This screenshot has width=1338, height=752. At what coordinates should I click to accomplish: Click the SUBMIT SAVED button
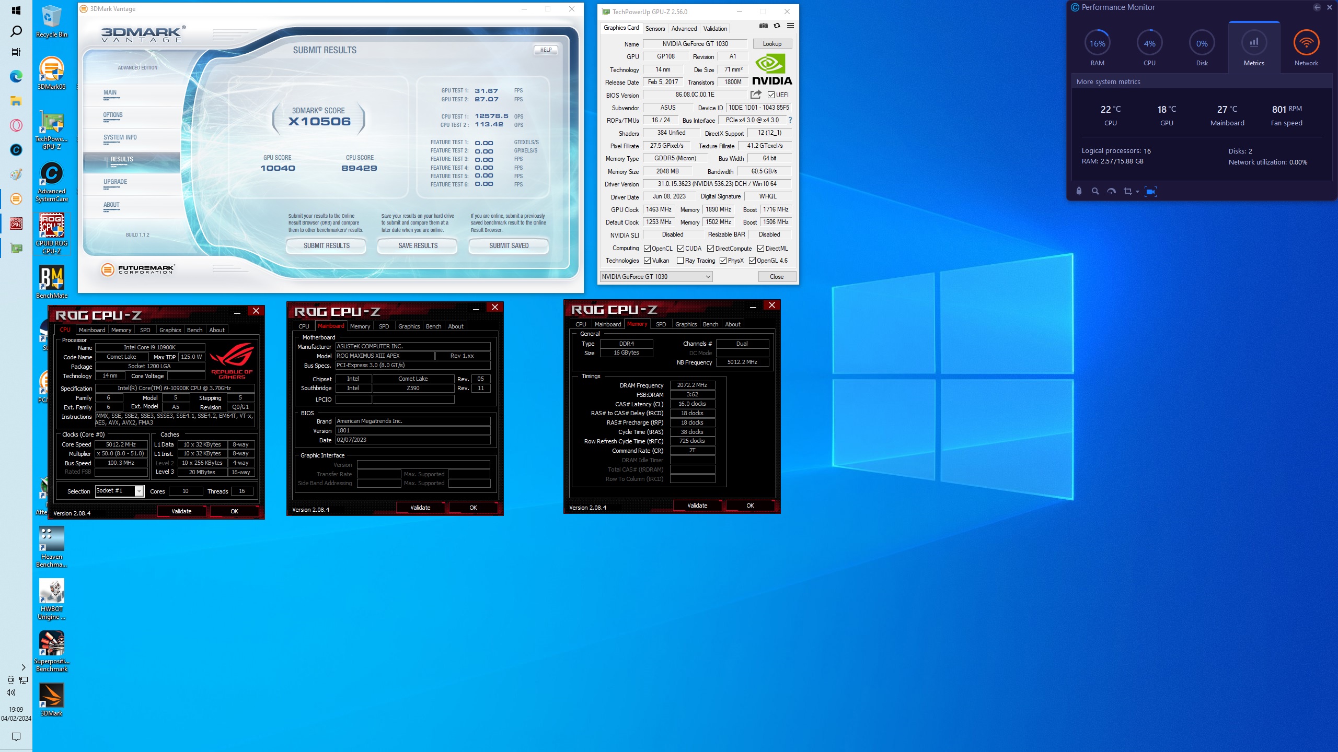[x=509, y=245]
